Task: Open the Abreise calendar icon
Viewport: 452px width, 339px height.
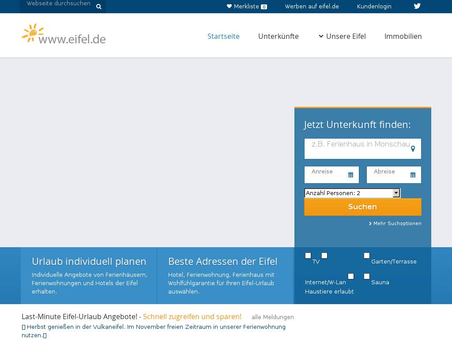Action: 413,175
